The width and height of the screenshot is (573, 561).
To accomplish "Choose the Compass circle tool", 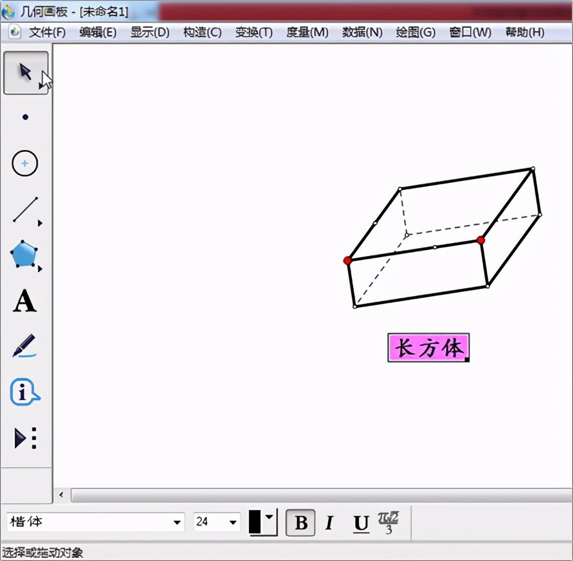I will coord(25,163).
